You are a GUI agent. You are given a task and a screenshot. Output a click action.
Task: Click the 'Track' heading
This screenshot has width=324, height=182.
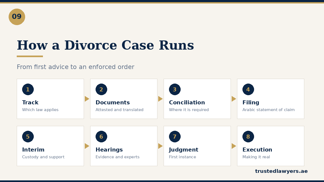(30, 102)
